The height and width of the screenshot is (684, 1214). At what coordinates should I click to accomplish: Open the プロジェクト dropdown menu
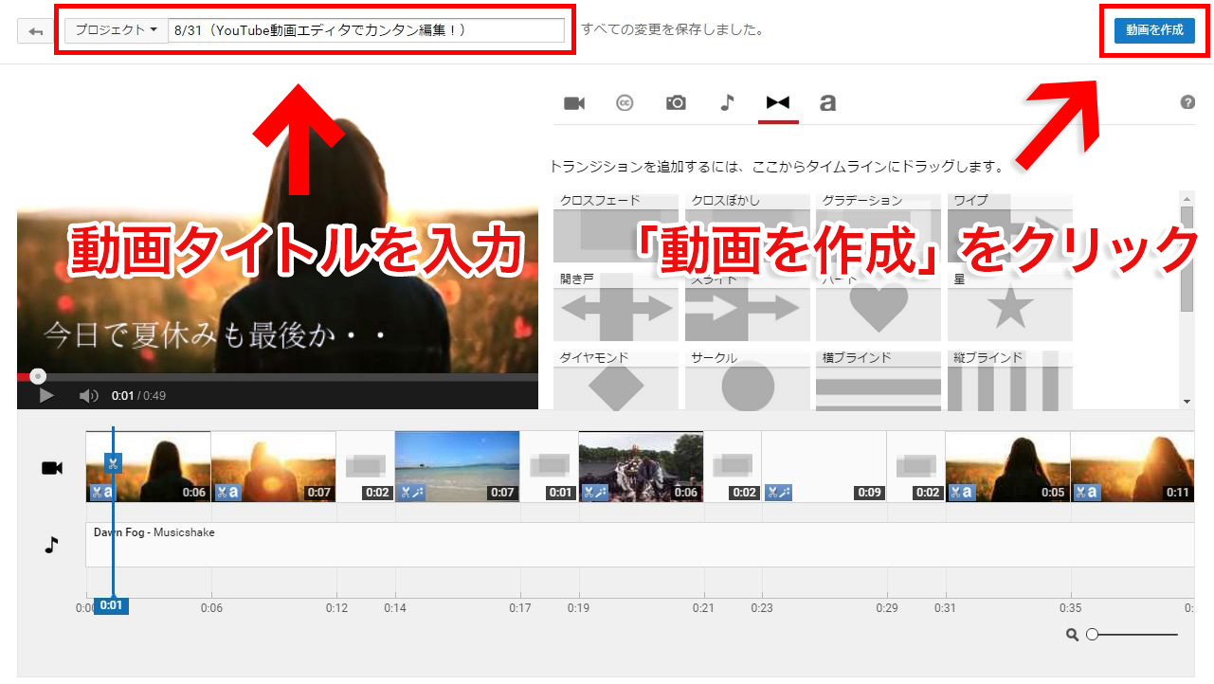[x=116, y=30]
